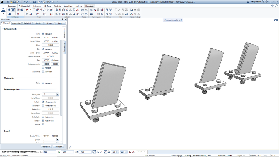Viewport: 279px width, 157px height.
Task: Open the Nenngröße dropdown
Action: click(58, 94)
